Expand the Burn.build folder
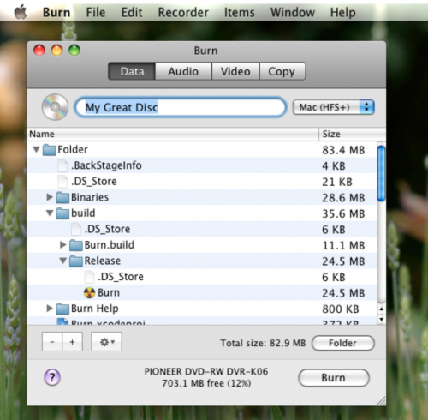 click(63, 244)
